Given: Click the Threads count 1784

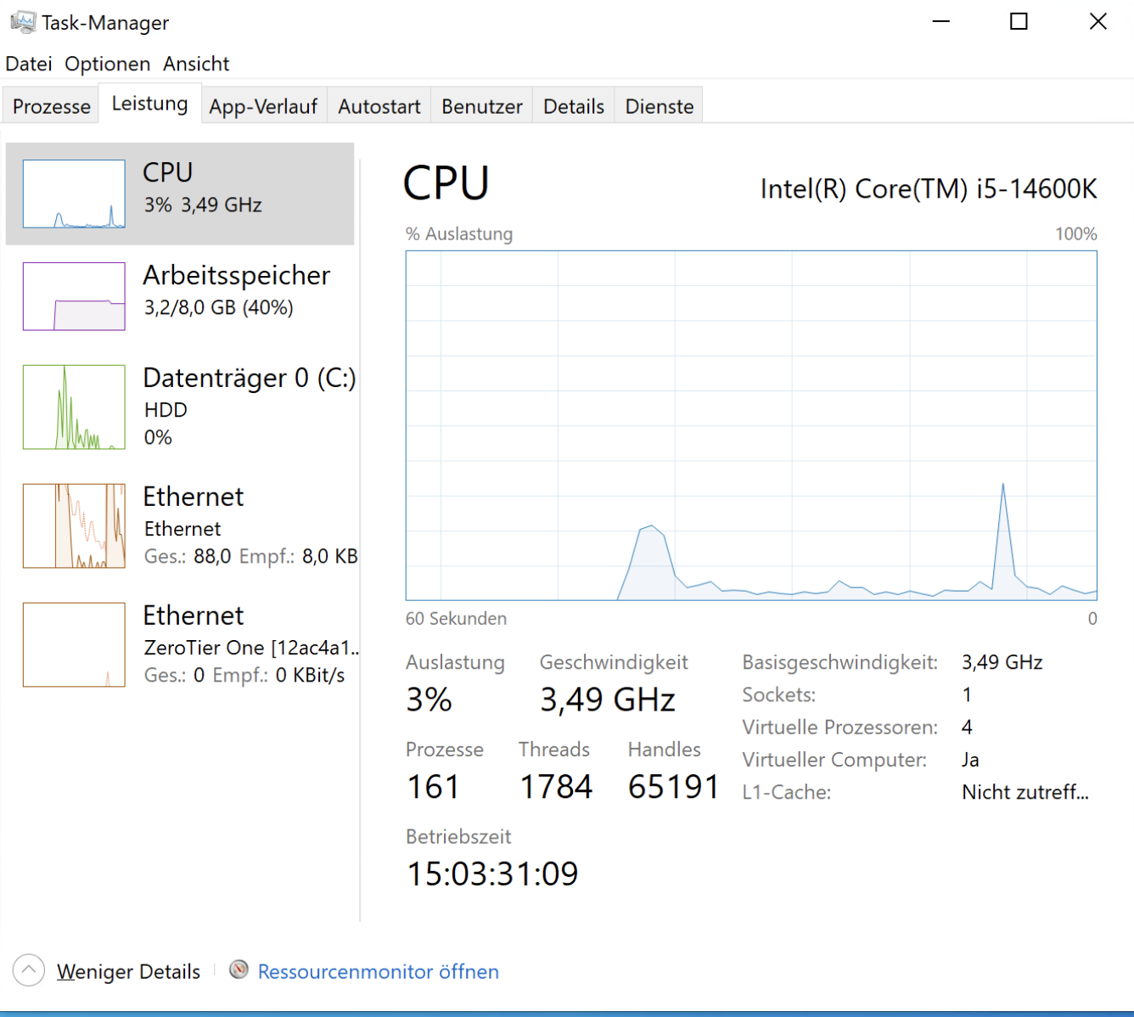Looking at the screenshot, I should (556, 787).
